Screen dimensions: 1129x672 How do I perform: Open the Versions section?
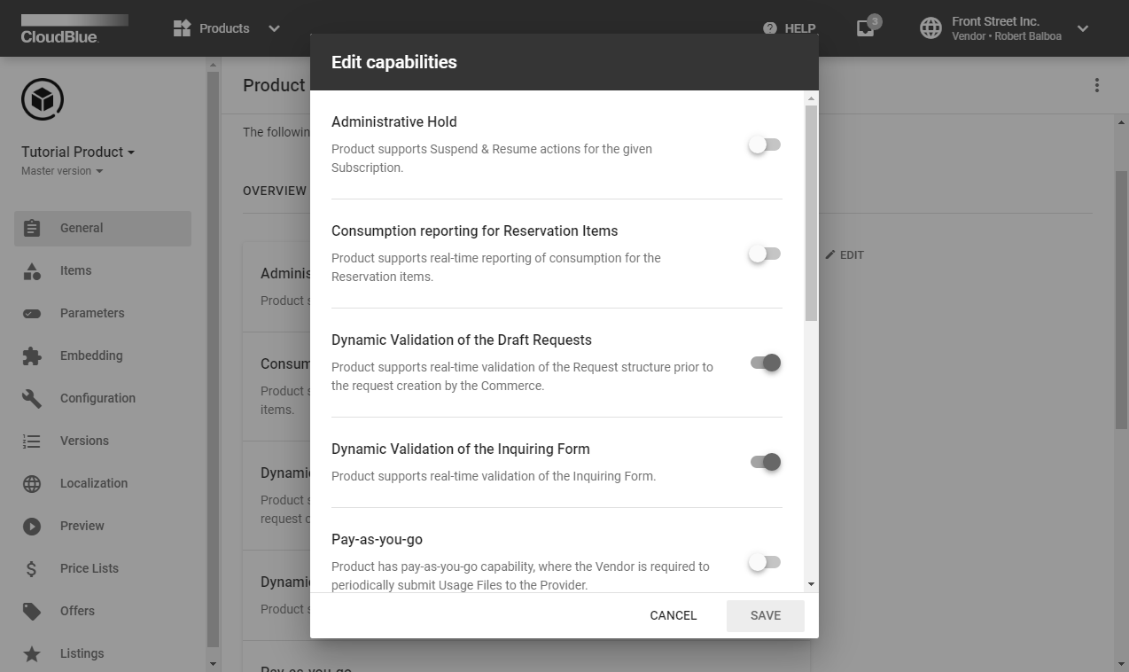pos(84,441)
